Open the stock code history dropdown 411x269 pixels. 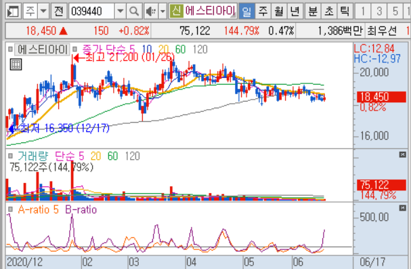120,12
